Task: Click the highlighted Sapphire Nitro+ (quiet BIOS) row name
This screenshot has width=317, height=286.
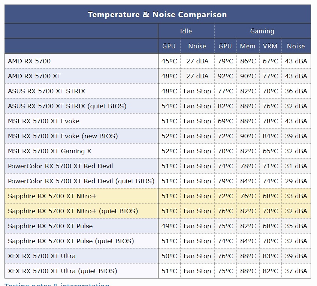Action: pyautogui.click(x=73, y=211)
